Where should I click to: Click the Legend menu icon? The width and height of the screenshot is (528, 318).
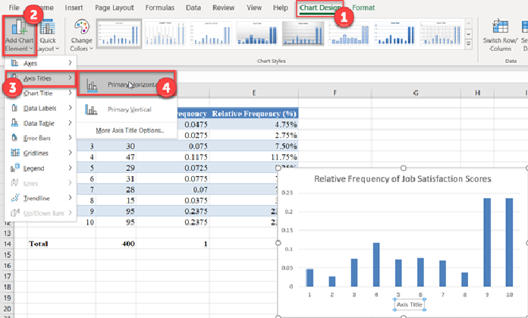15,168
